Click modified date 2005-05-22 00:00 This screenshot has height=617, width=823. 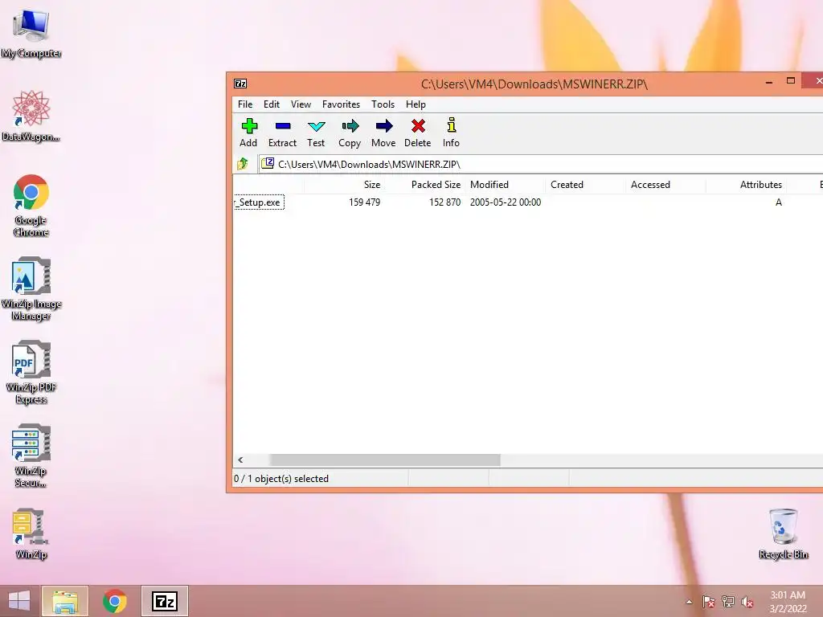(x=506, y=202)
